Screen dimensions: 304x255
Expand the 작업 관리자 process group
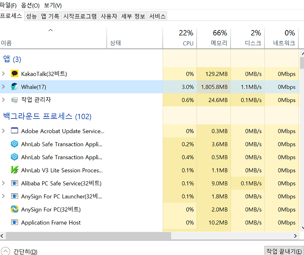[x=3, y=100]
